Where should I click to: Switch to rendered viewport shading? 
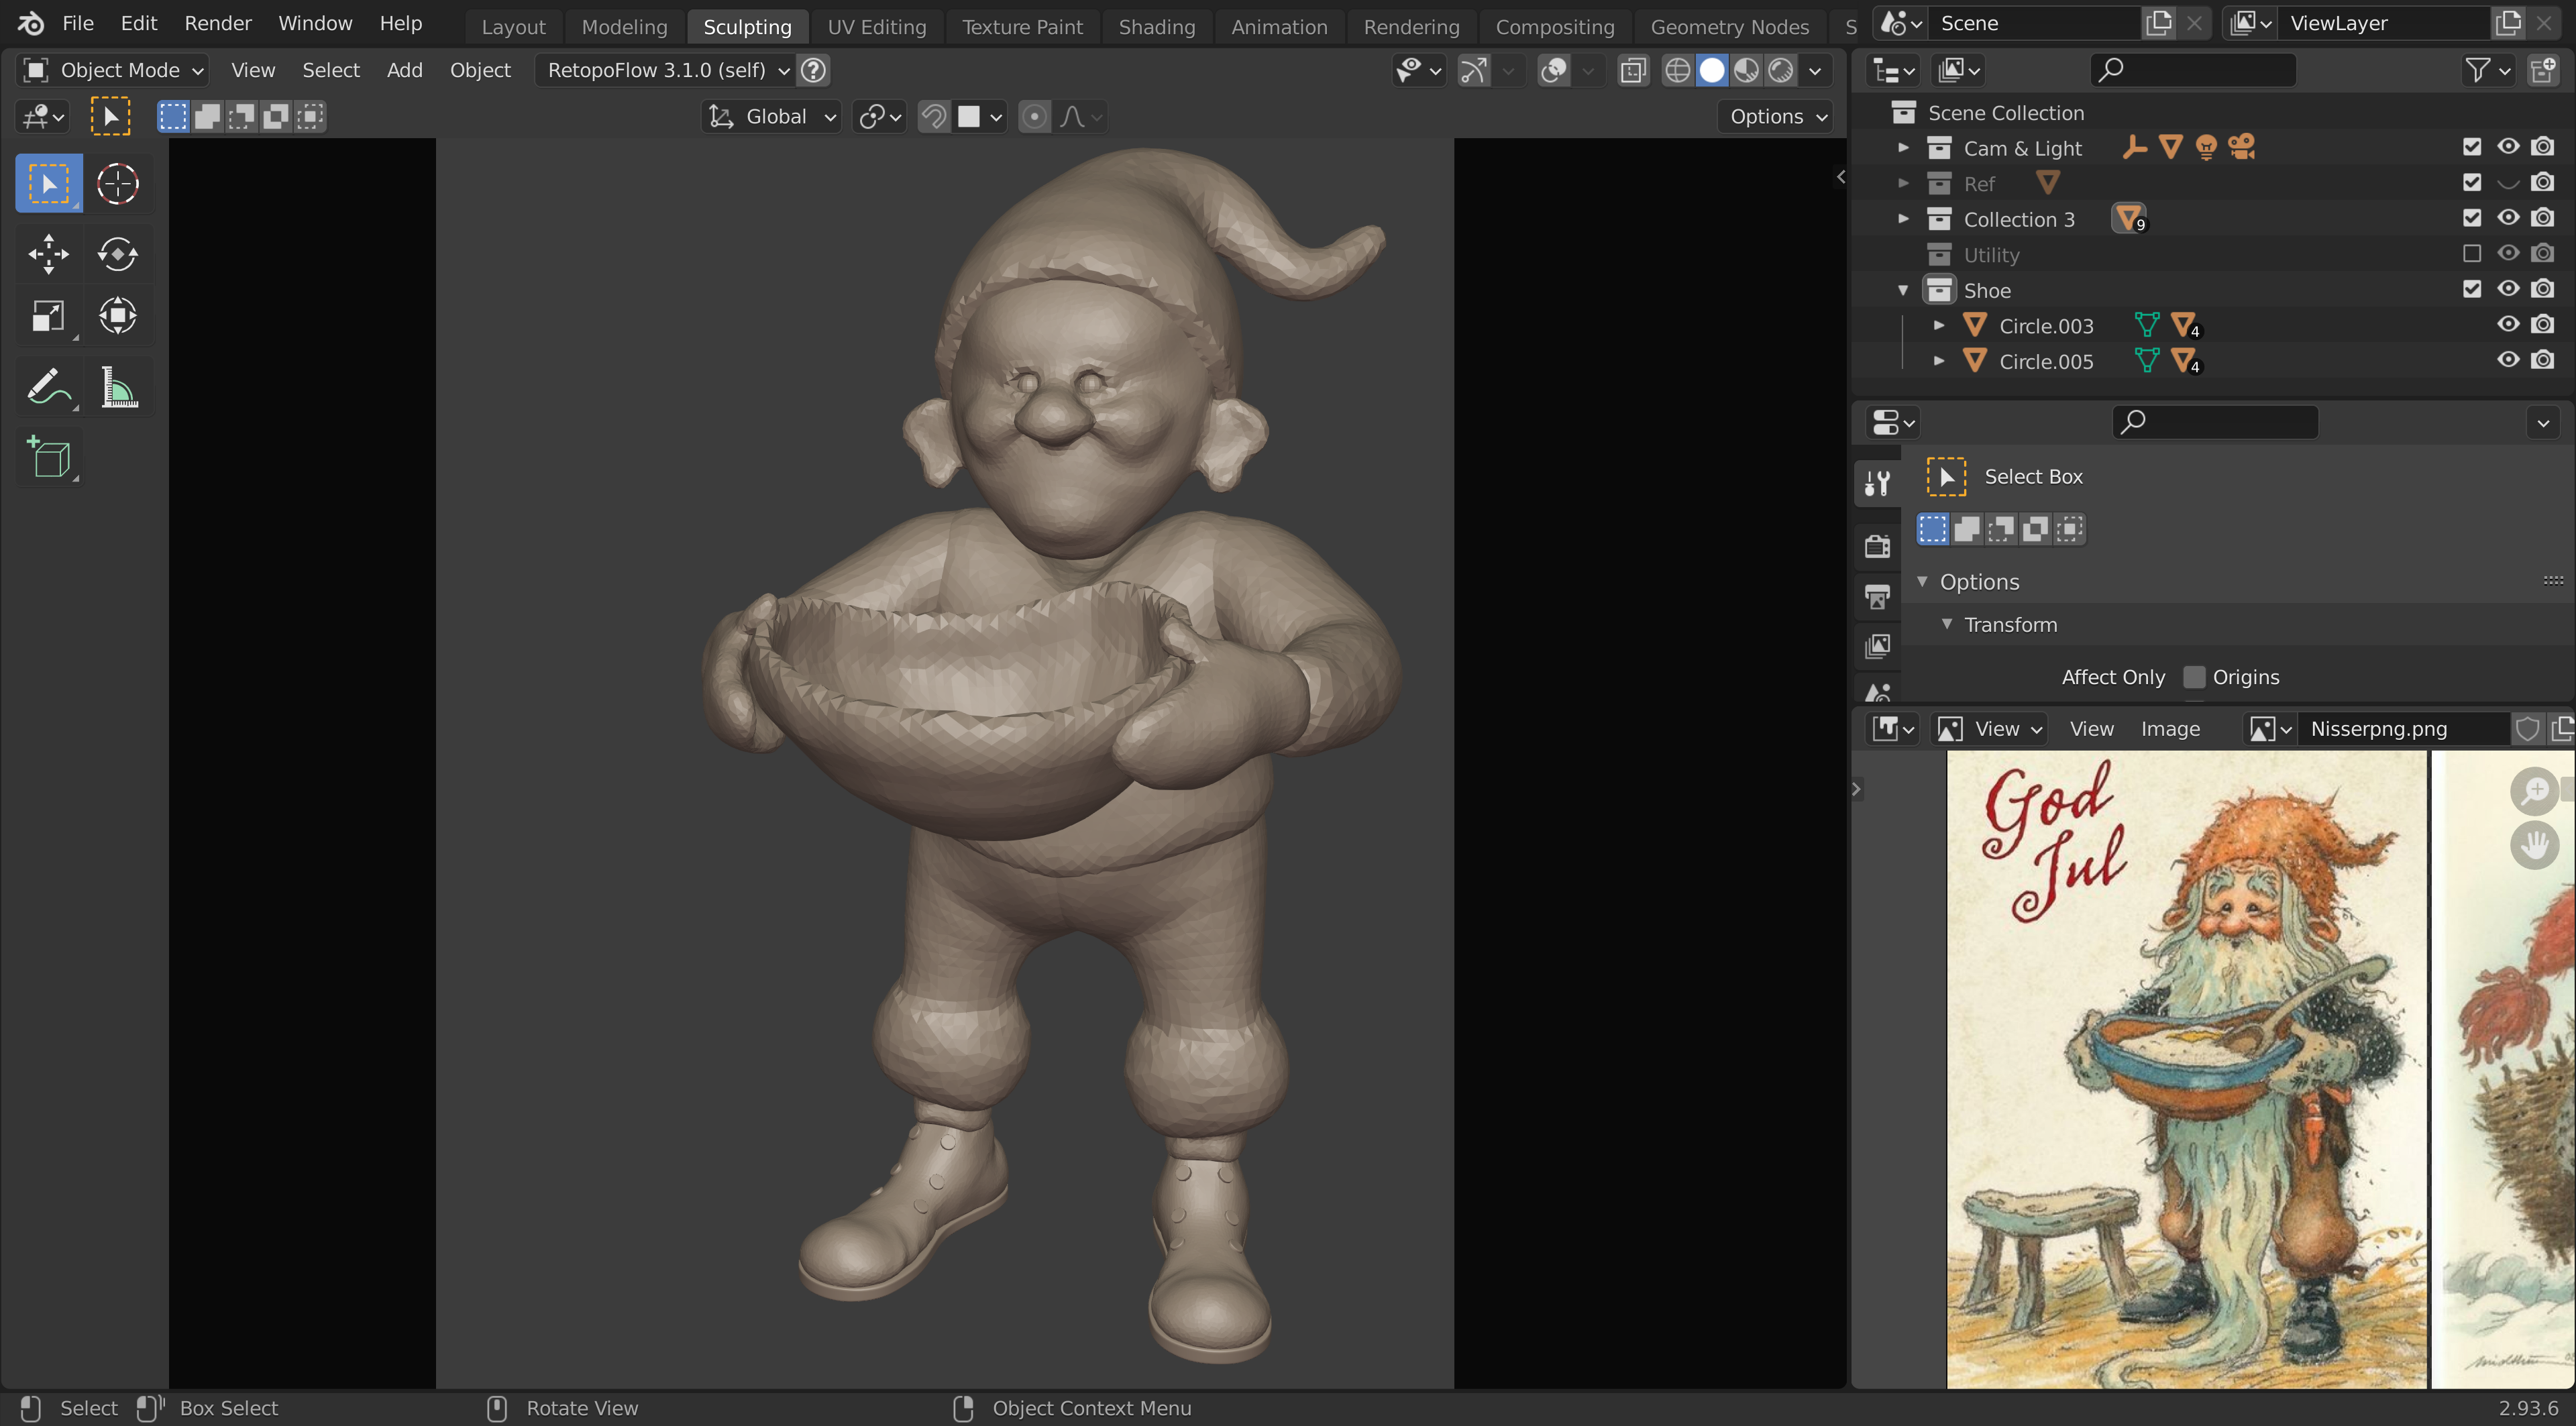1781,70
